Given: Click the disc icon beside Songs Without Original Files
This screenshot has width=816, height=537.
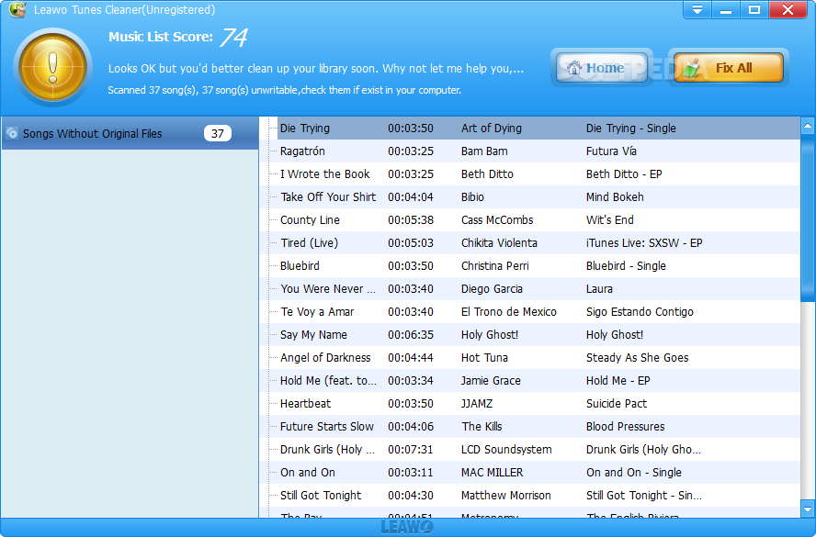Looking at the screenshot, I should 12,134.
